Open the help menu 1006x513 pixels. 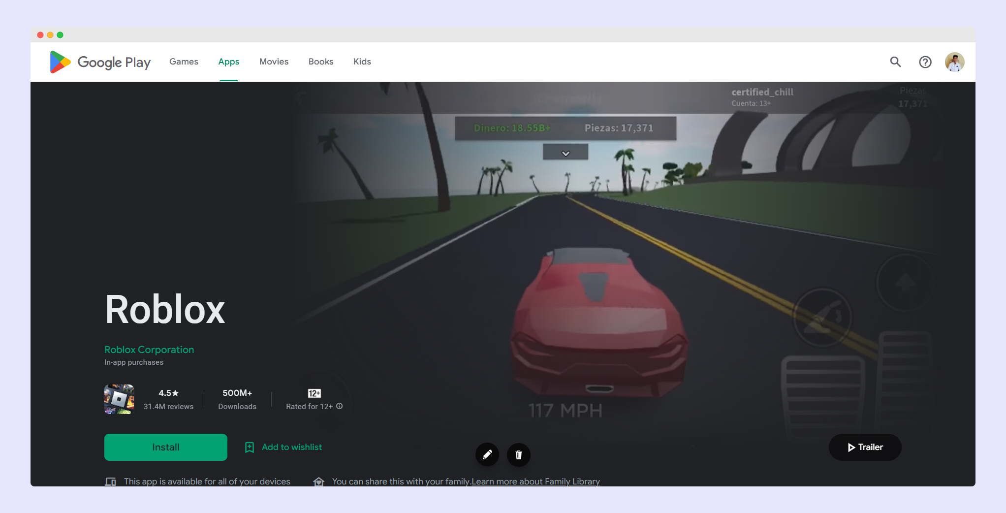click(x=925, y=62)
